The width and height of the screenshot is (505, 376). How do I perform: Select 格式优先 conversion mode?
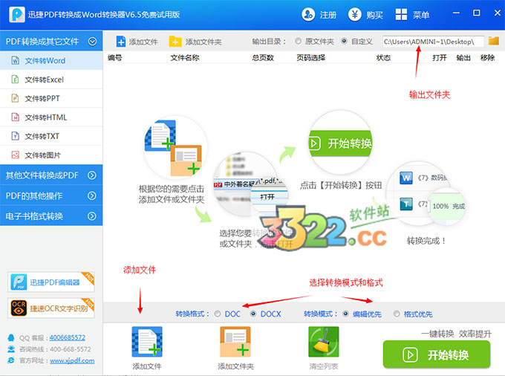click(397, 314)
